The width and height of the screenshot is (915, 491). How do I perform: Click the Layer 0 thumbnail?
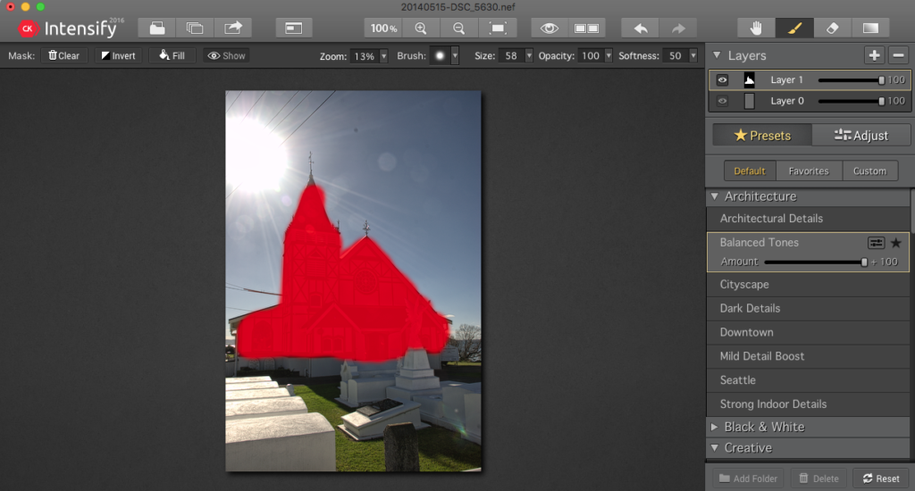(750, 101)
